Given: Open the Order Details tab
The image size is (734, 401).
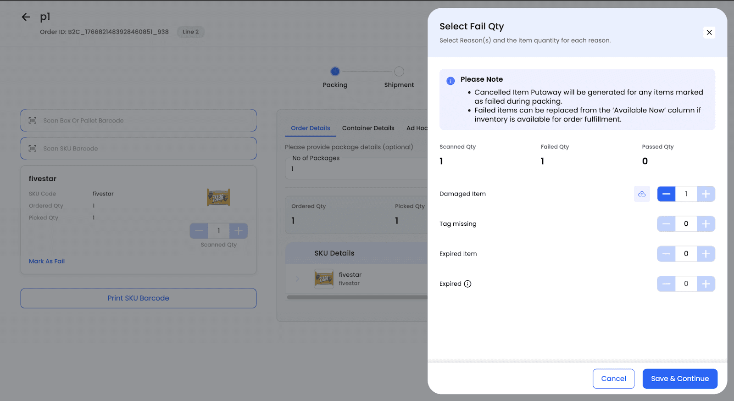Looking at the screenshot, I should coord(310,128).
